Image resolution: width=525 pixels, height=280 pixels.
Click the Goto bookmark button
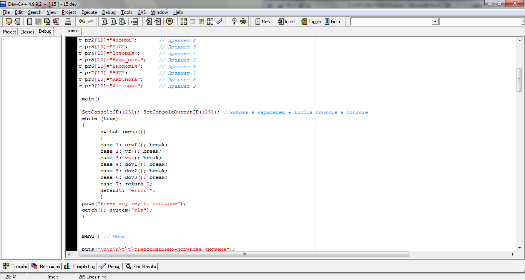point(332,22)
